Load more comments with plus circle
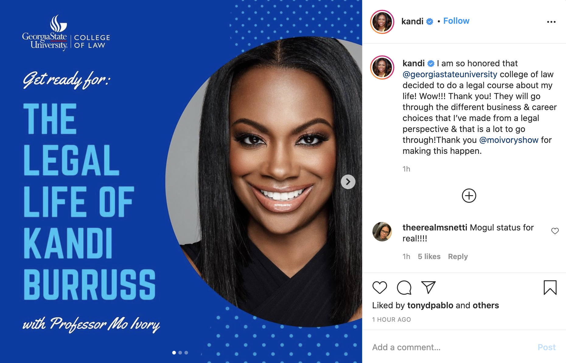Screen dimensions: 566x363 [469, 195]
